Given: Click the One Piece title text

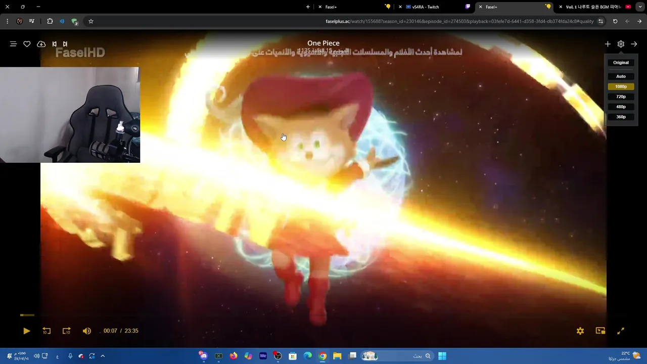Looking at the screenshot, I should 323,43.
